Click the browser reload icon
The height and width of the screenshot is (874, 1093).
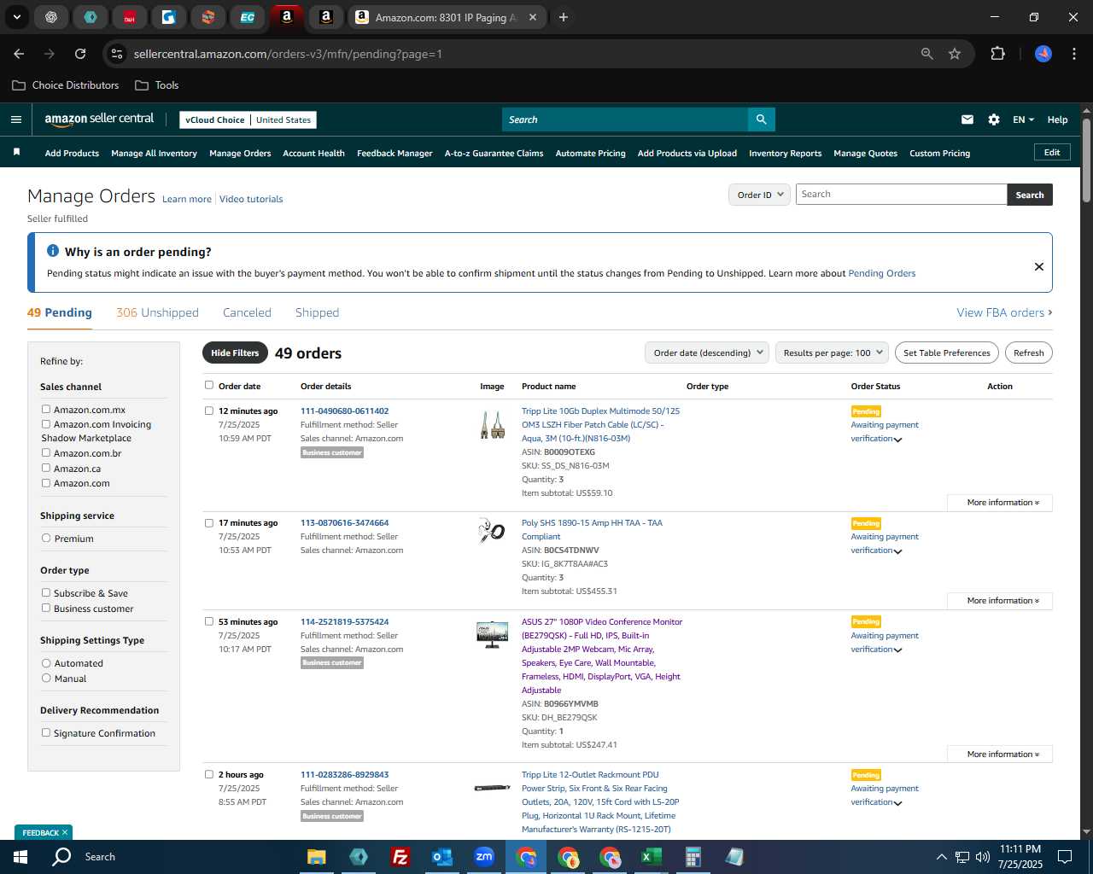(x=80, y=54)
